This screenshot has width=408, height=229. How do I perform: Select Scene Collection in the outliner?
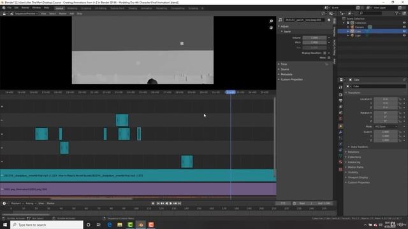point(355,18)
